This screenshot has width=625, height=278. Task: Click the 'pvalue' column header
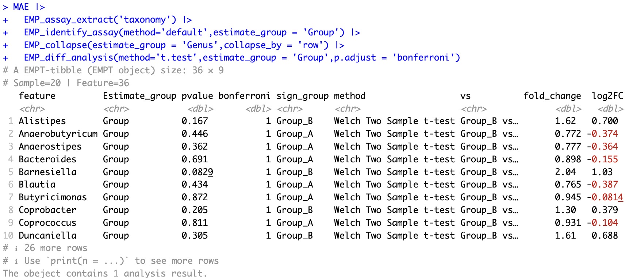tap(197, 96)
